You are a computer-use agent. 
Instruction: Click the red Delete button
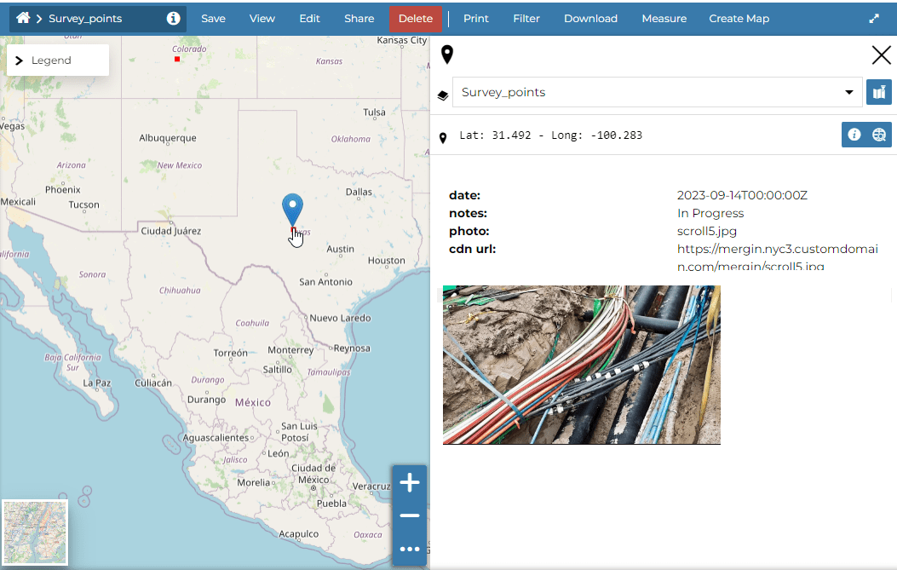point(416,19)
